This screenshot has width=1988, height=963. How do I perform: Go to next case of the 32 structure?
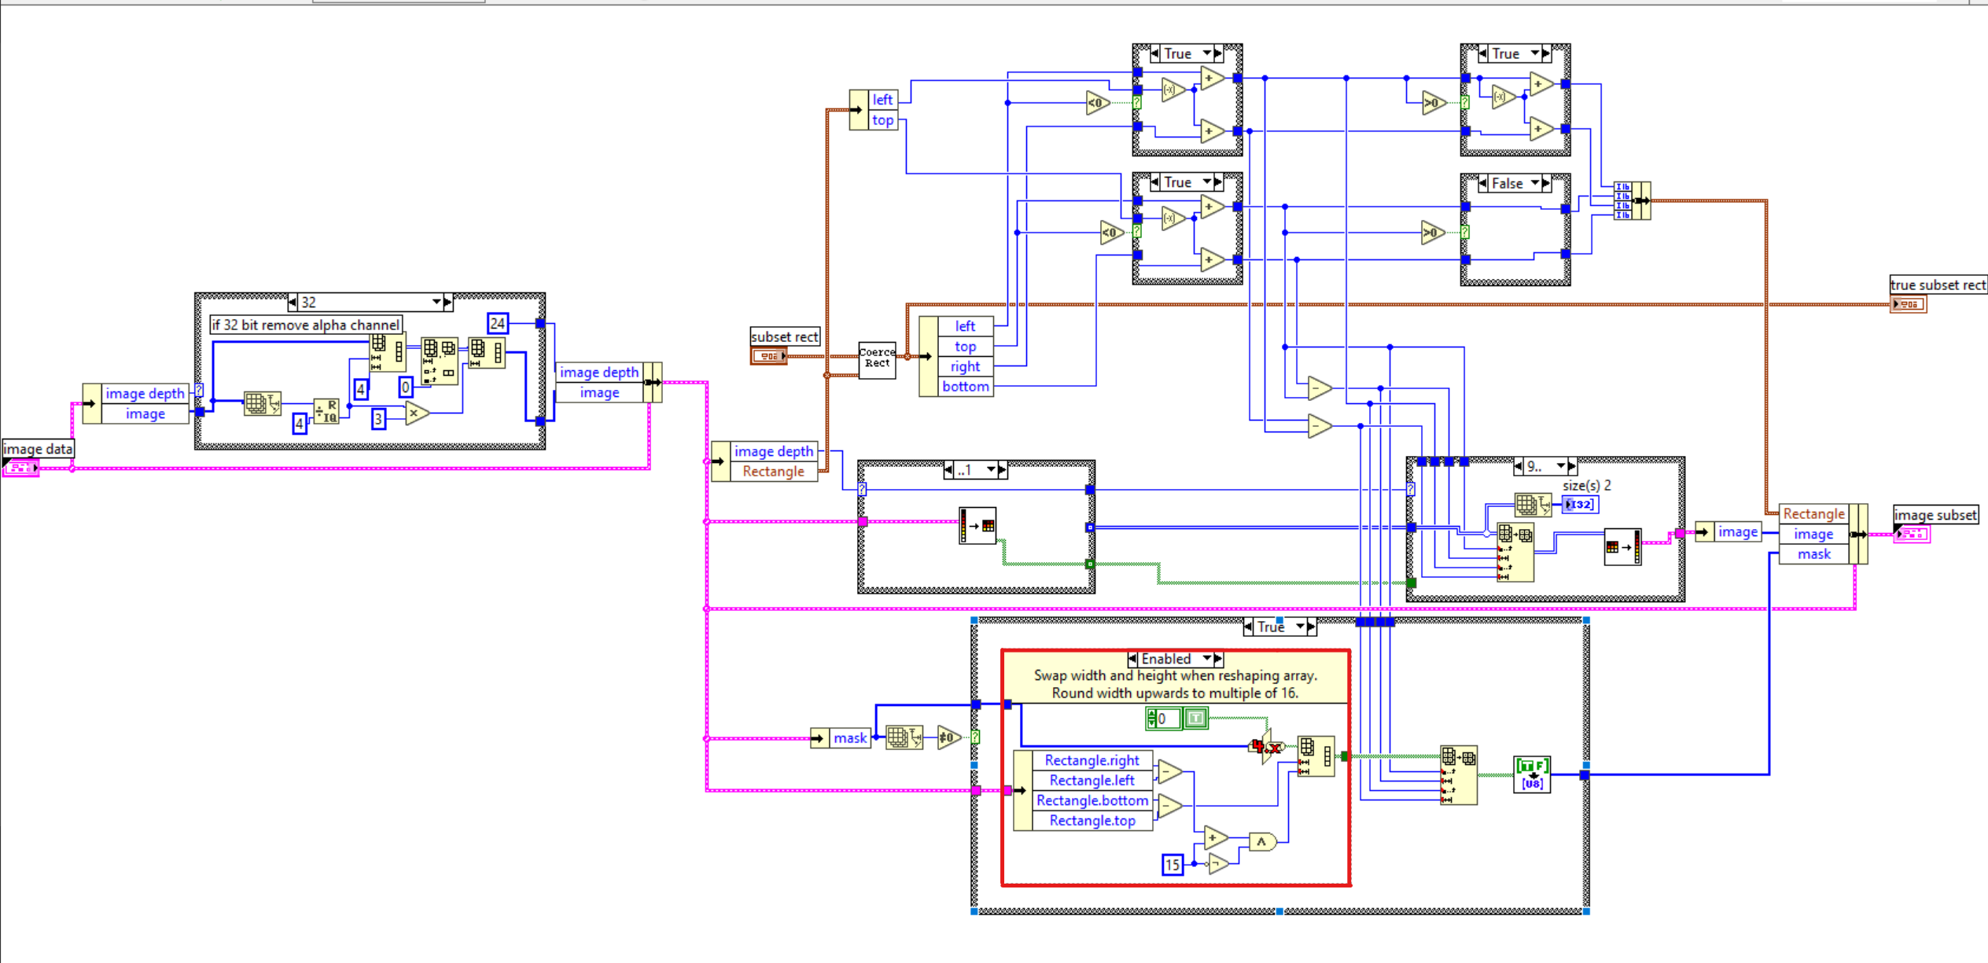[448, 302]
